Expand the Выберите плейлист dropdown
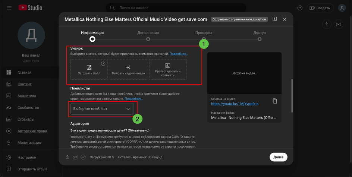Viewport: 352px width, 177px height. click(x=102, y=109)
